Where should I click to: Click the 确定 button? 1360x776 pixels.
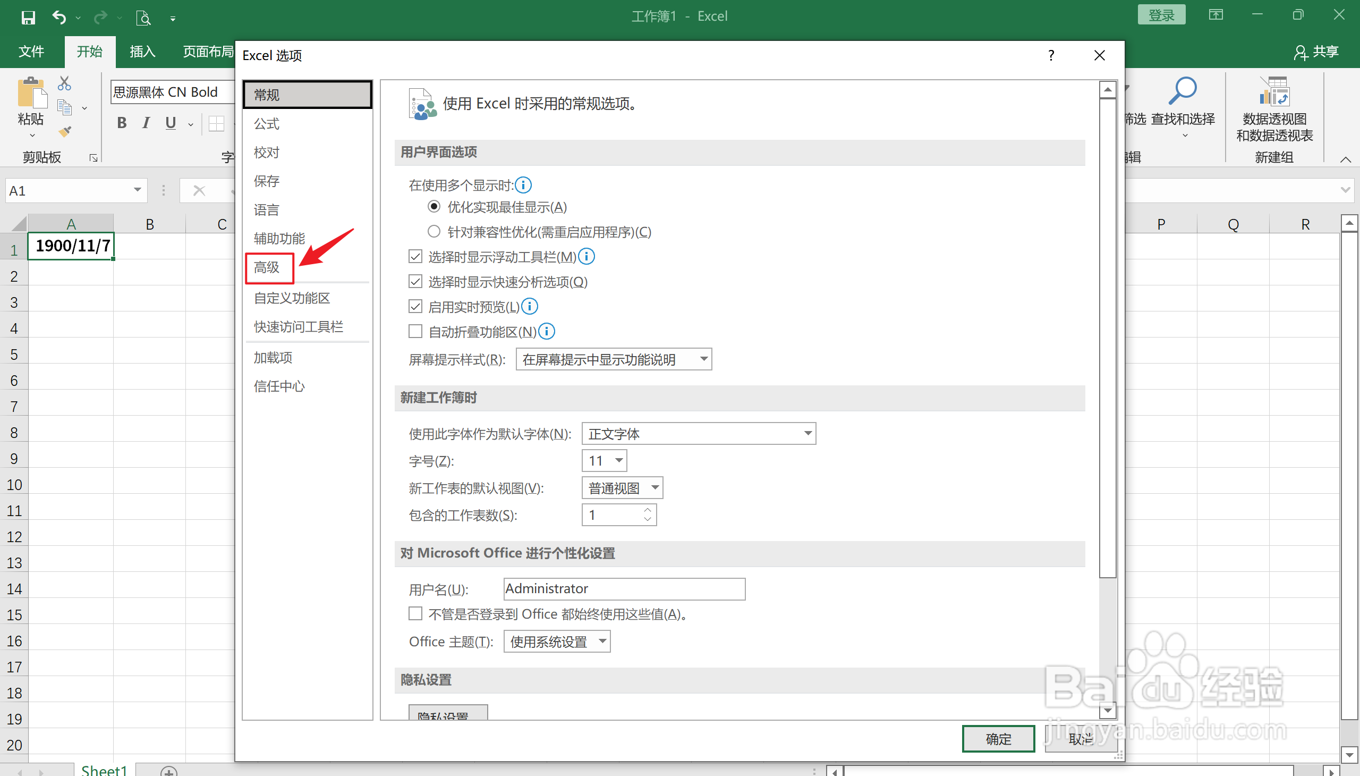tap(998, 739)
